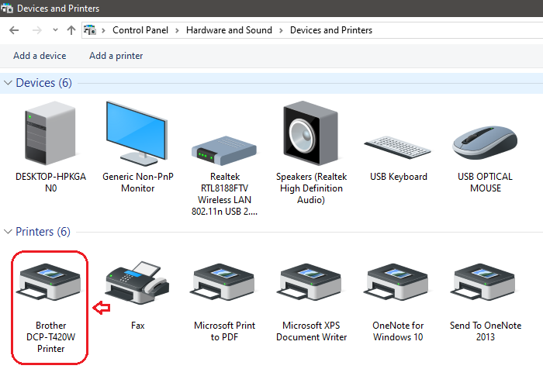Click the Printers (6) group header text
This screenshot has height=369, width=543.
pyautogui.click(x=43, y=232)
